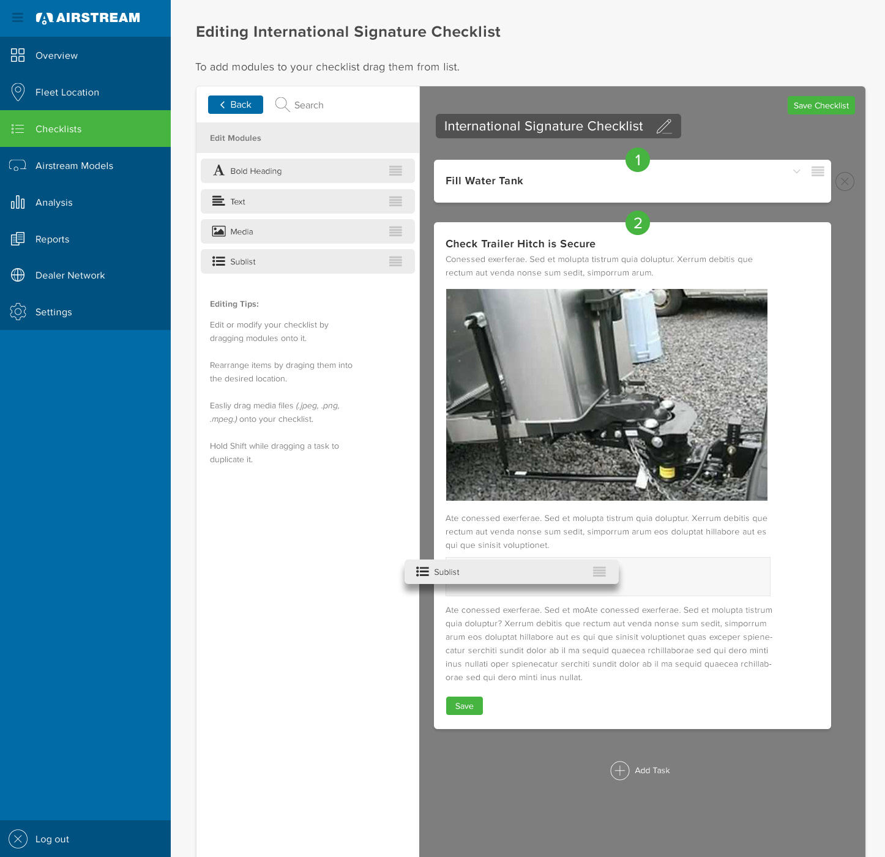Click the Overview grid icon
This screenshot has height=857, width=885.
click(18, 55)
